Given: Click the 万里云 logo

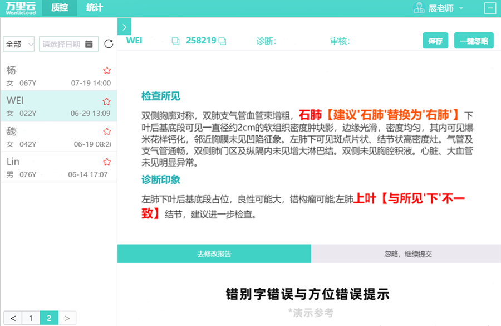Looking at the screenshot, I should 20,8.
